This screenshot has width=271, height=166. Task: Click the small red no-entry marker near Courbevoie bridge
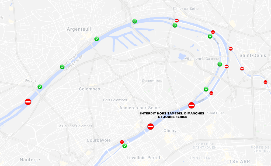[122, 142]
